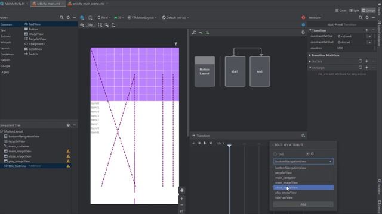Add OnSwipe handler with plus icon
This screenshot has width=382, height=214.
[x=366, y=67]
